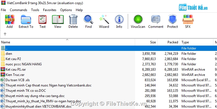Screen dimensions: 217x109
Task: Go up one folder level arrow
Action: 5,34
